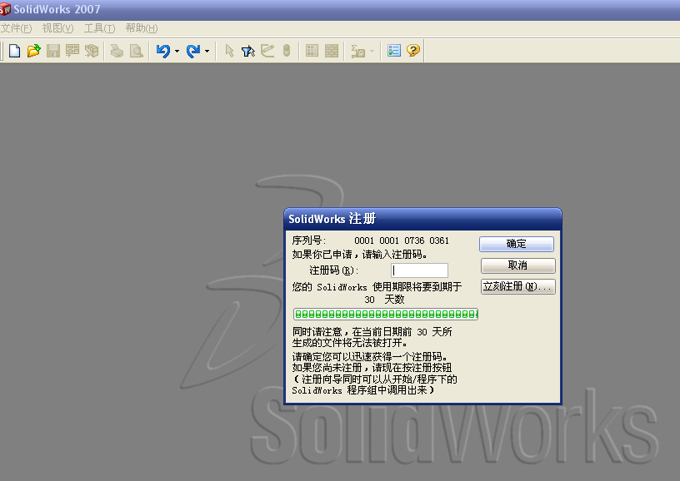Open the Undo history dropdown arrow
The image size is (680, 481).
[177, 51]
